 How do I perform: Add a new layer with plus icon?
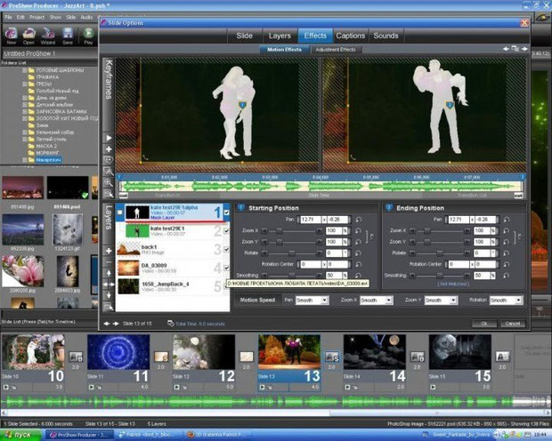click(109, 251)
